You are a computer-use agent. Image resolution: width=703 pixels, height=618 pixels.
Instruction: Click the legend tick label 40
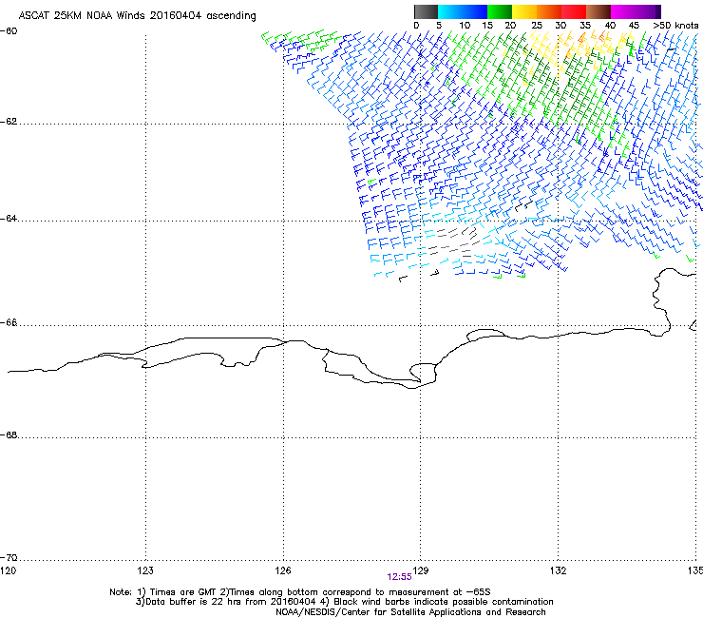coord(610,26)
